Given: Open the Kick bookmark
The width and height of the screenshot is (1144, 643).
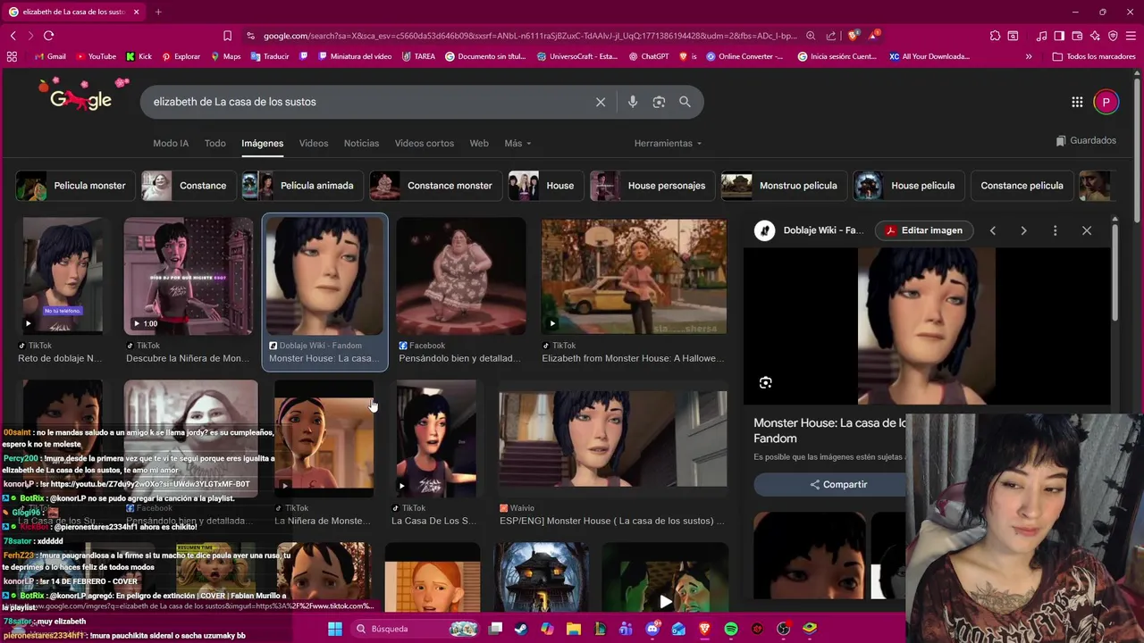Looking at the screenshot, I should point(139,56).
